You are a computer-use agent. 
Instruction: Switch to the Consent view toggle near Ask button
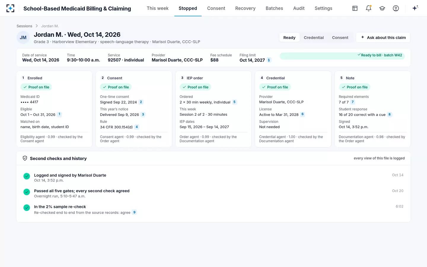point(340,38)
